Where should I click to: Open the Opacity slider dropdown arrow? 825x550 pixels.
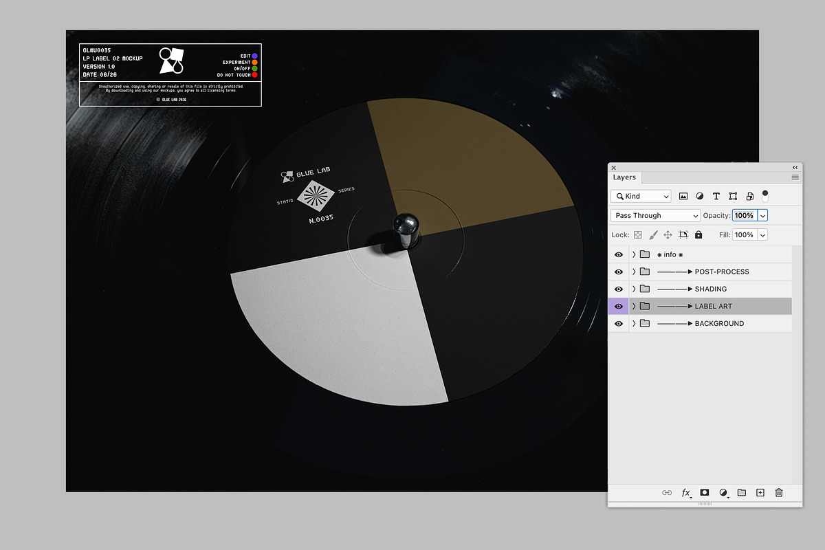click(762, 215)
